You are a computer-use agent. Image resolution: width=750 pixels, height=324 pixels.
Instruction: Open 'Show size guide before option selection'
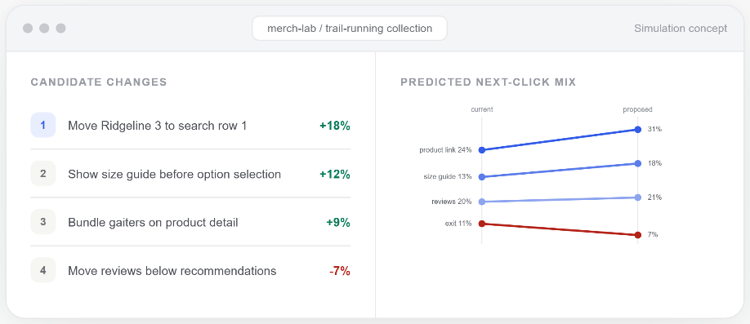190,174
